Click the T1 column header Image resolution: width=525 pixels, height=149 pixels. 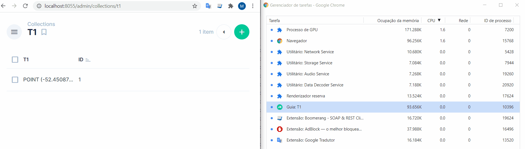coord(26,60)
